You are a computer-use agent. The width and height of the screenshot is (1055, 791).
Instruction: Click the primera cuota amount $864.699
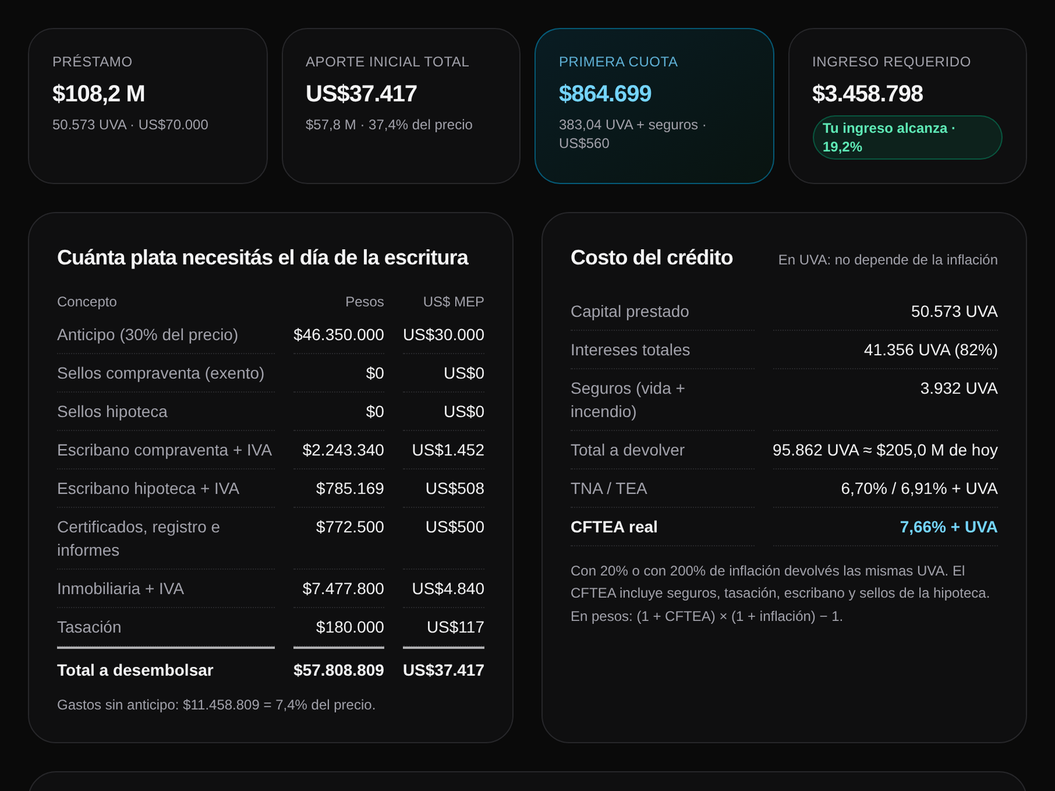click(x=605, y=94)
